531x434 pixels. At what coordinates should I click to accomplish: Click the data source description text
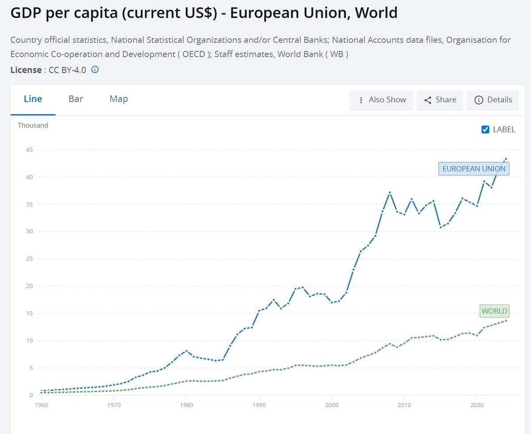coord(260,47)
